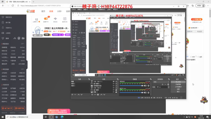Toggle visibility of 视频捕获设备 source
The image size is (211, 119).
113,86
